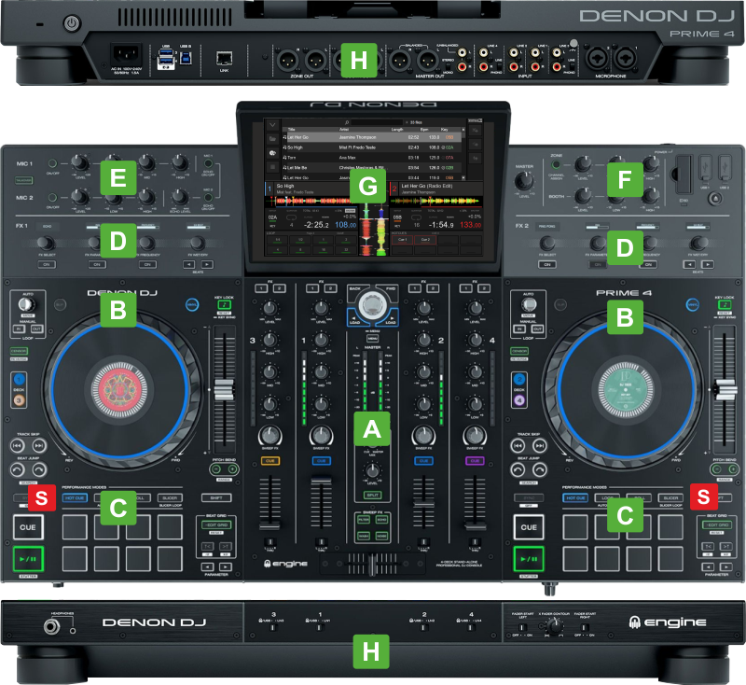Click the Master level knob
Screen dimensions: 746x685
pyautogui.click(x=524, y=181)
